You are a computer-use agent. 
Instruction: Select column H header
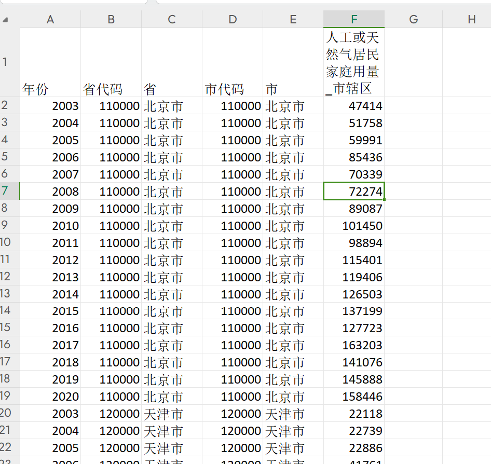tap(471, 19)
